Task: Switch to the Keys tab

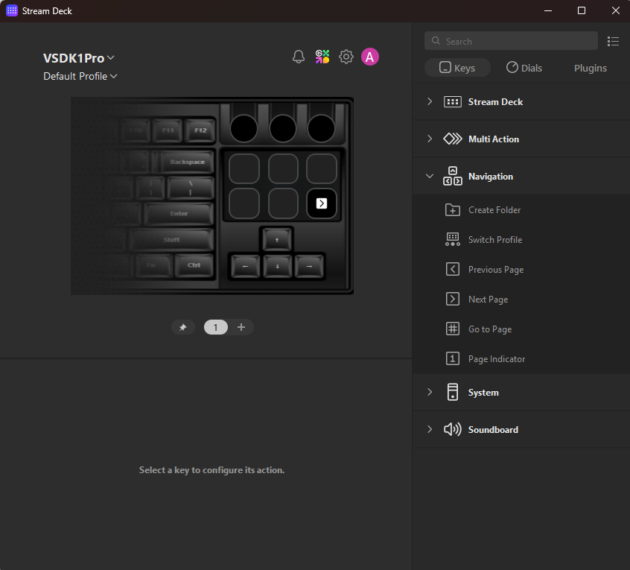Action: point(457,68)
